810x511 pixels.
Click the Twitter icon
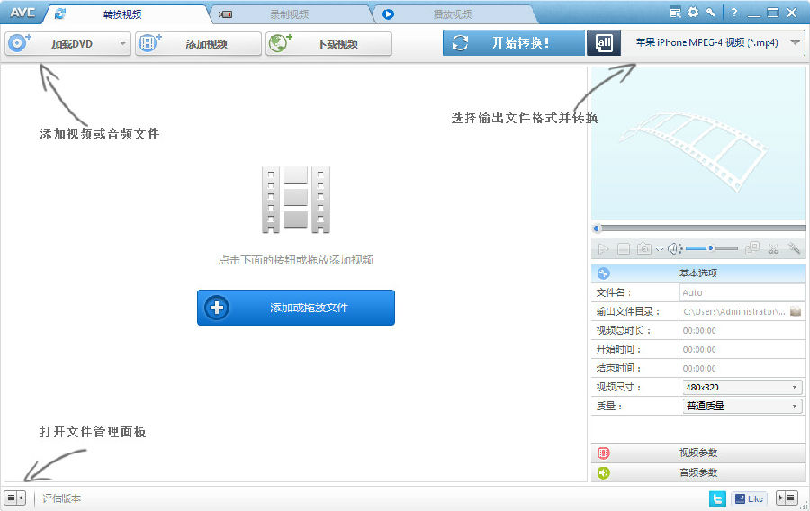point(717,498)
